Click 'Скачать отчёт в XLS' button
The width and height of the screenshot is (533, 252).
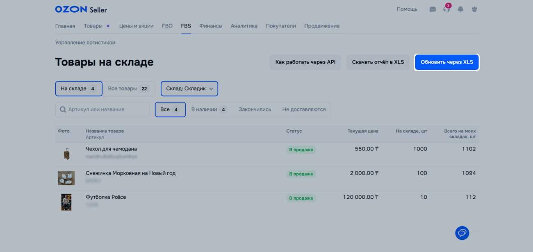[378, 62]
